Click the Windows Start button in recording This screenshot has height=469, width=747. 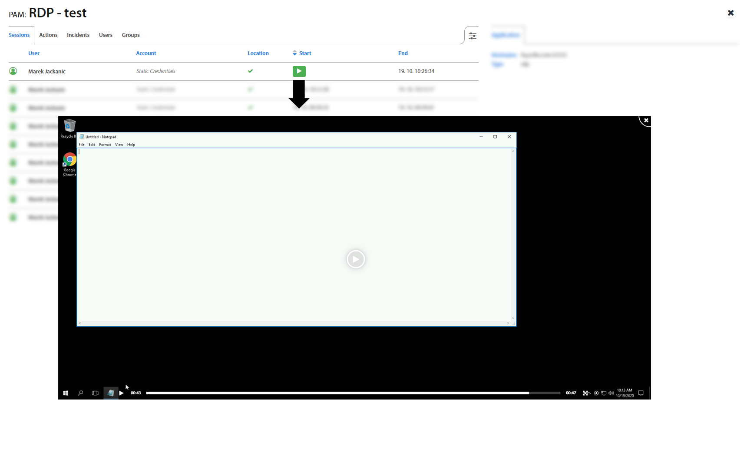pos(66,393)
